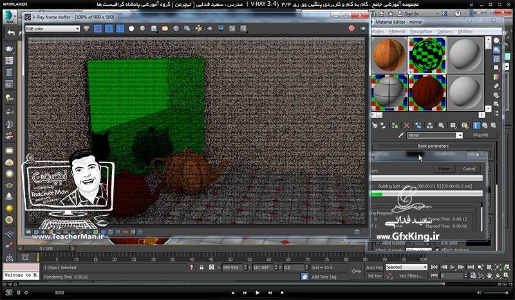Pick material from object eyedropper

[400, 135]
